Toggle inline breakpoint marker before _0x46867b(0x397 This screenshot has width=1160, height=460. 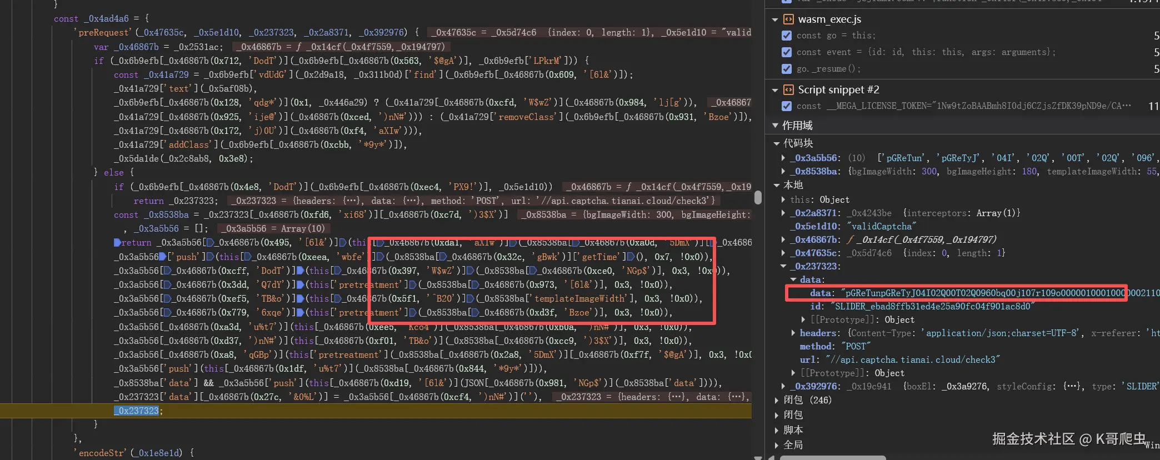click(x=338, y=271)
